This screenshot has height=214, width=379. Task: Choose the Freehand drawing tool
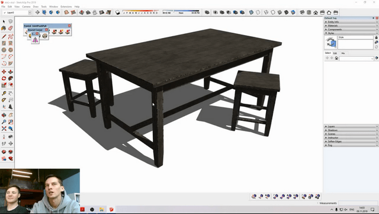click(11, 37)
